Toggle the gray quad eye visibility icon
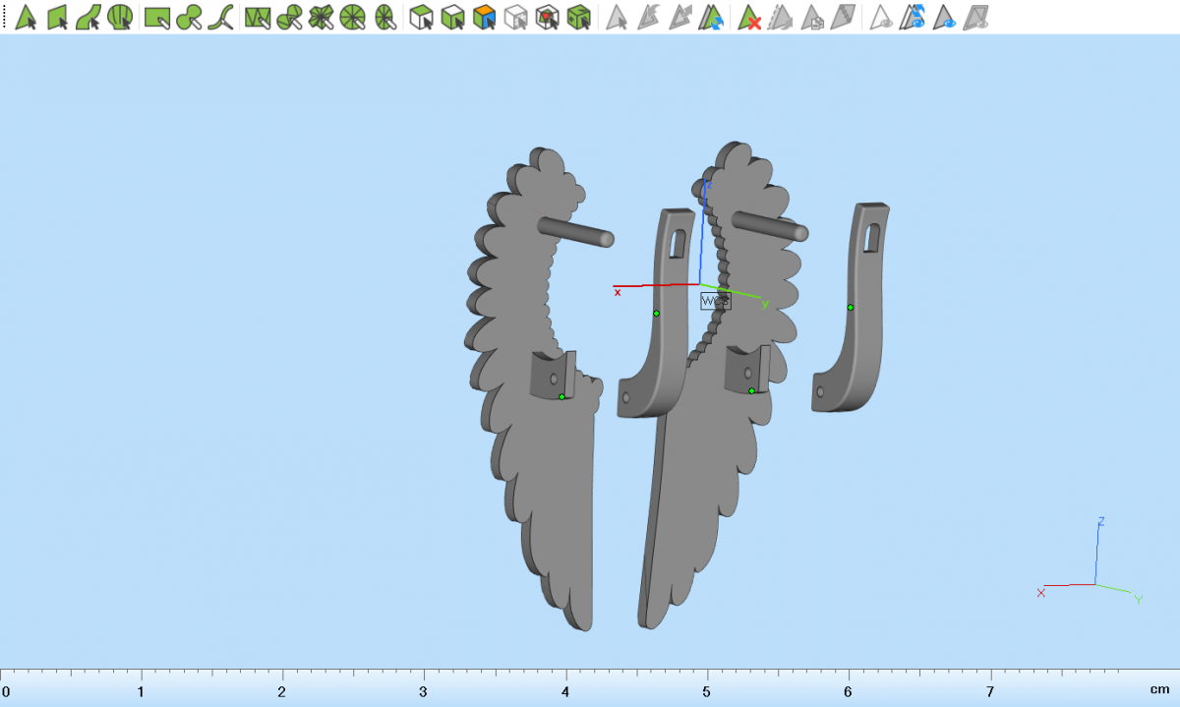1180x707 pixels. click(975, 17)
